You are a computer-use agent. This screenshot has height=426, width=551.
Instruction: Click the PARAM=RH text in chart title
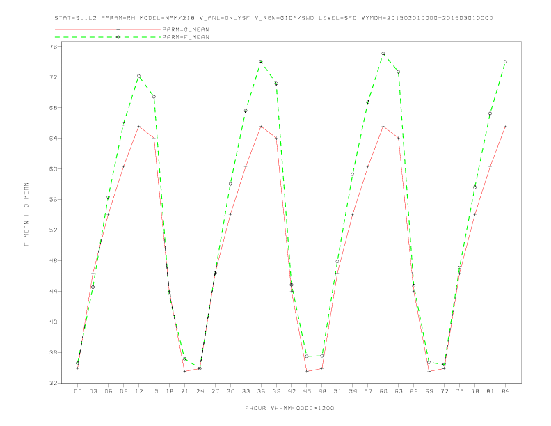tap(118, 18)
